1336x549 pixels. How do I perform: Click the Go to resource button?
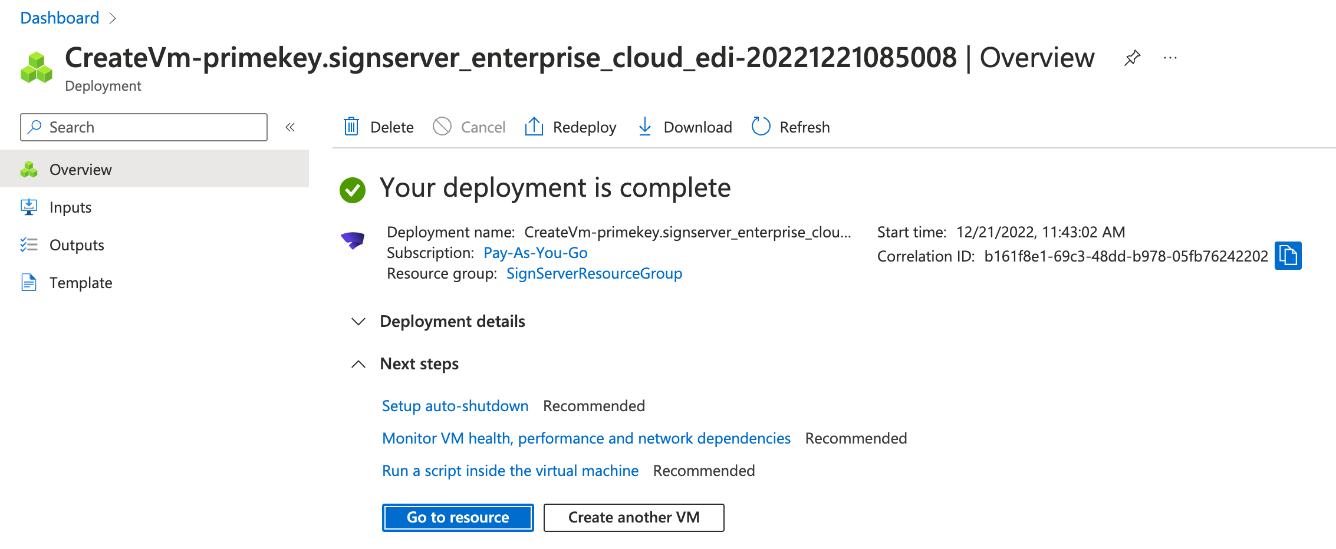(458, 517)
